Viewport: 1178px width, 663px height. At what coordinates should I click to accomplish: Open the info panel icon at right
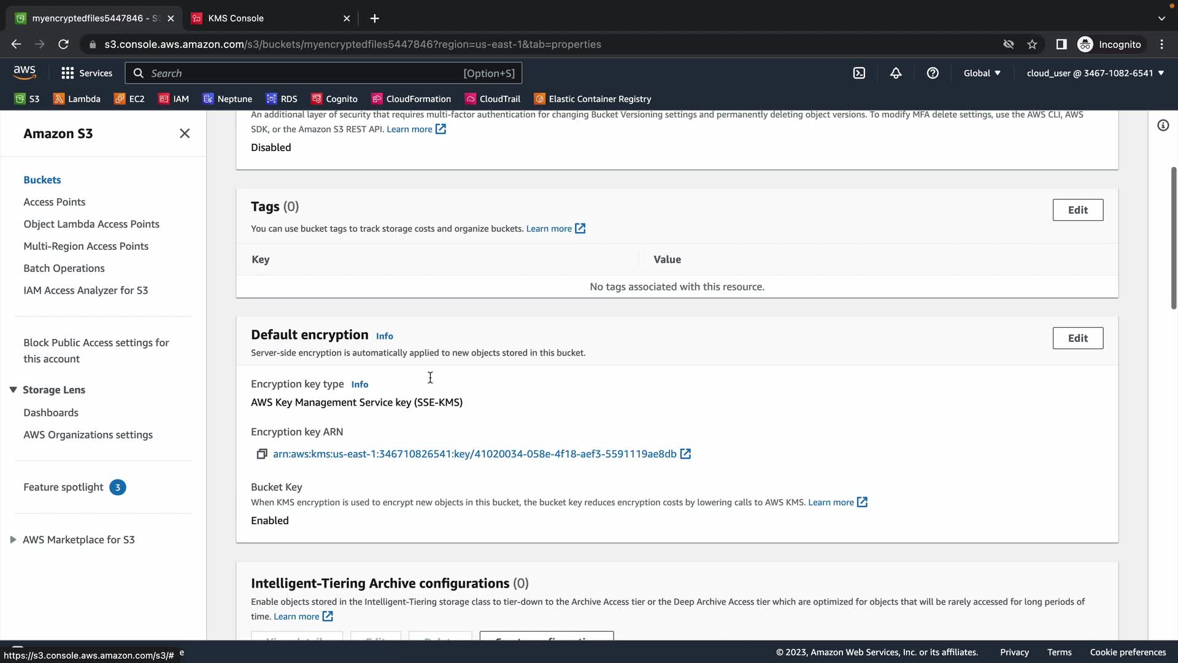[x=1163, y=125]
